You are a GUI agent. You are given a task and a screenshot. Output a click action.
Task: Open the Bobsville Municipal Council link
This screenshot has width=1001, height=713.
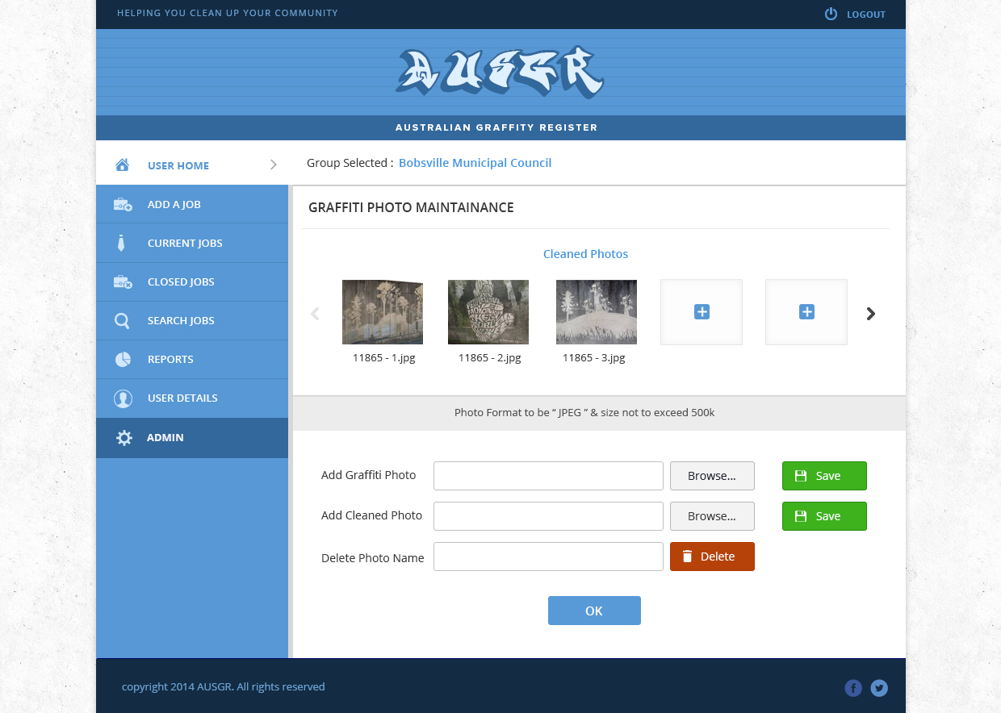475,163
